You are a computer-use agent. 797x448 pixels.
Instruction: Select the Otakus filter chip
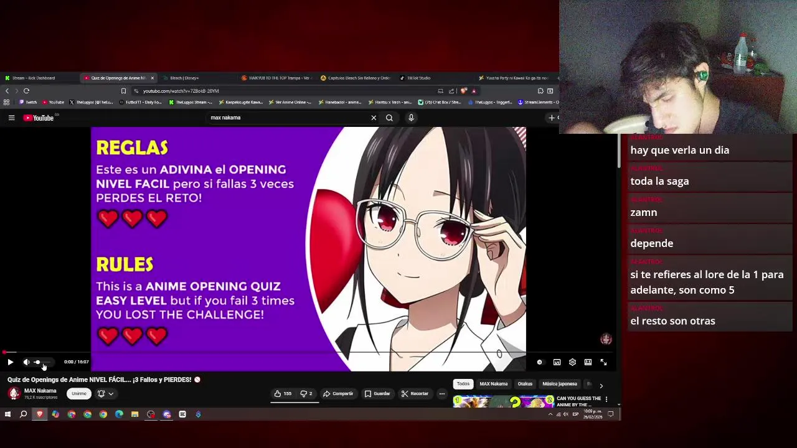[525, 384]
